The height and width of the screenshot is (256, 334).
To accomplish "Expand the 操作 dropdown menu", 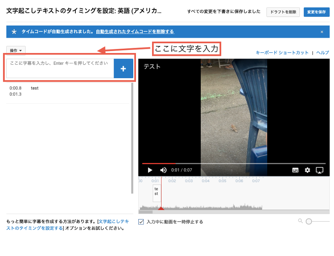I will [16, 50].
